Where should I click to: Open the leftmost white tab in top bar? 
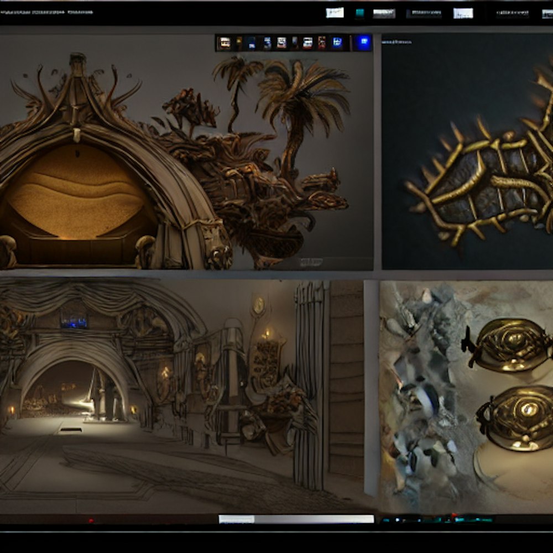[x=335, y=13]
